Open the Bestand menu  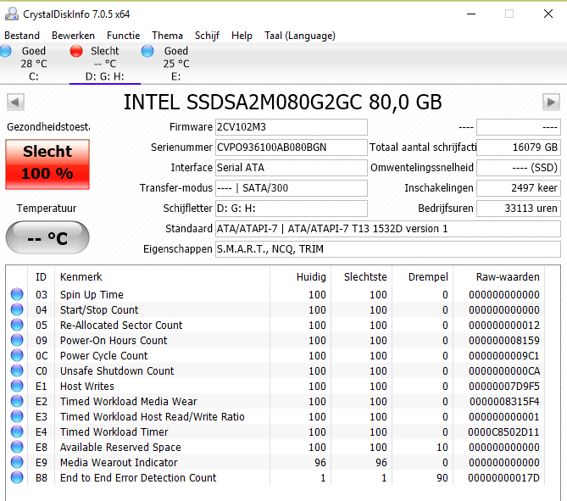coord(22,36)
